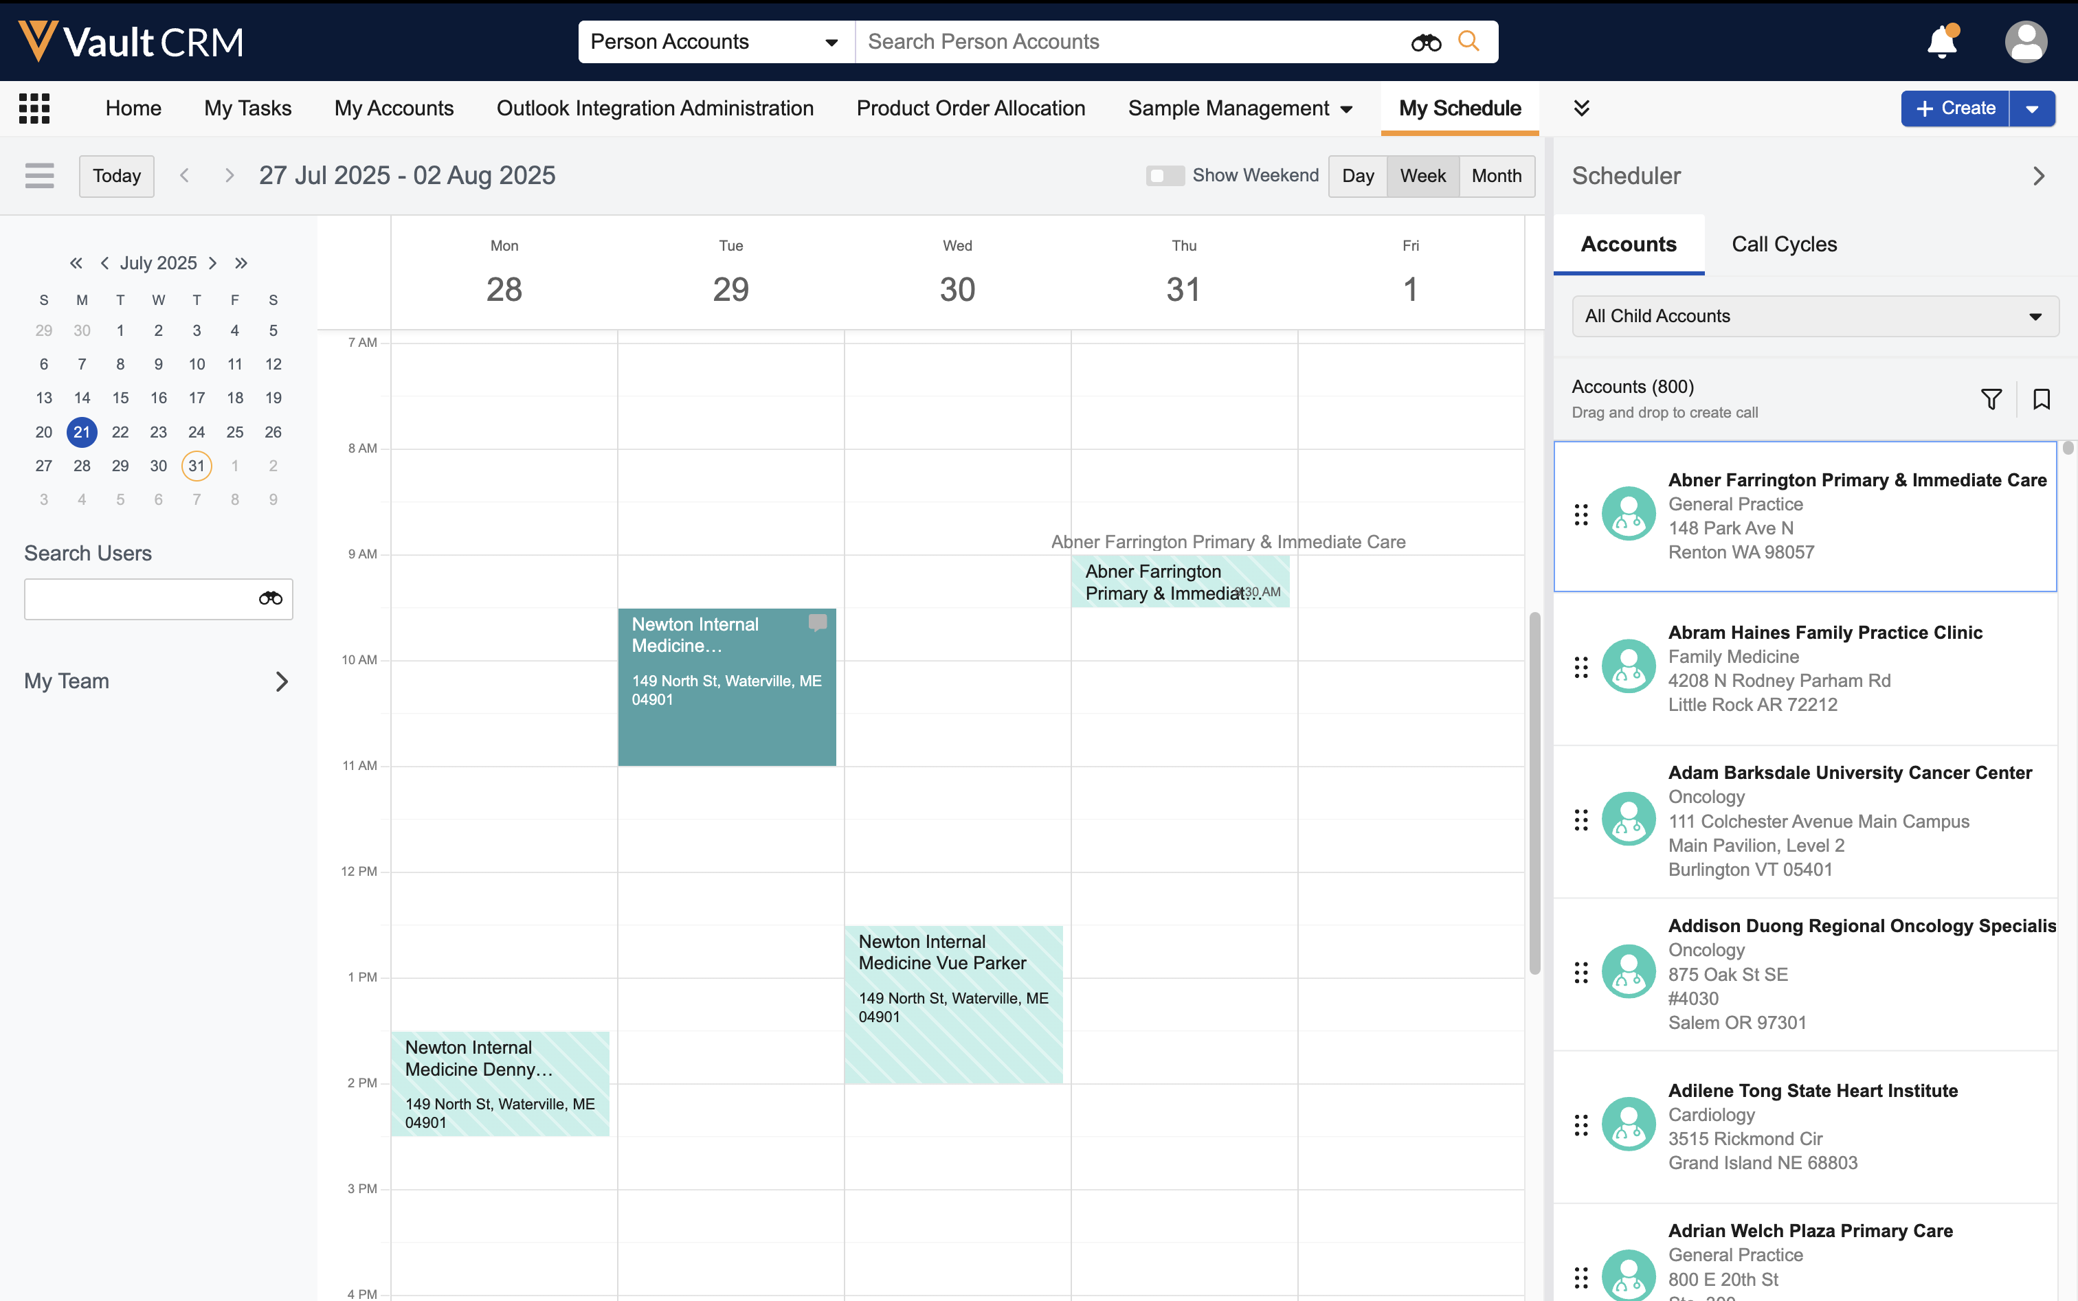Click the orange magnifier search icon
Image resolution: width=2078 pixels, height=1301 pixels.
1468,41
